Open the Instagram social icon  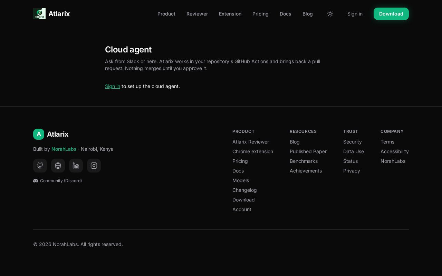(94, 166)
